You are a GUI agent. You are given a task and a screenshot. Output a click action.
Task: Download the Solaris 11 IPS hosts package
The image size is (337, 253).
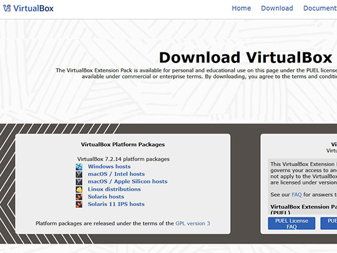point(116,204)
